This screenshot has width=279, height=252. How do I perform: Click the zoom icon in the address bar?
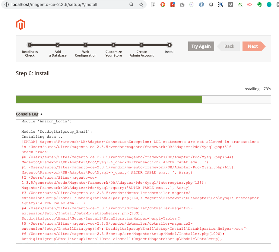(132, 5)
